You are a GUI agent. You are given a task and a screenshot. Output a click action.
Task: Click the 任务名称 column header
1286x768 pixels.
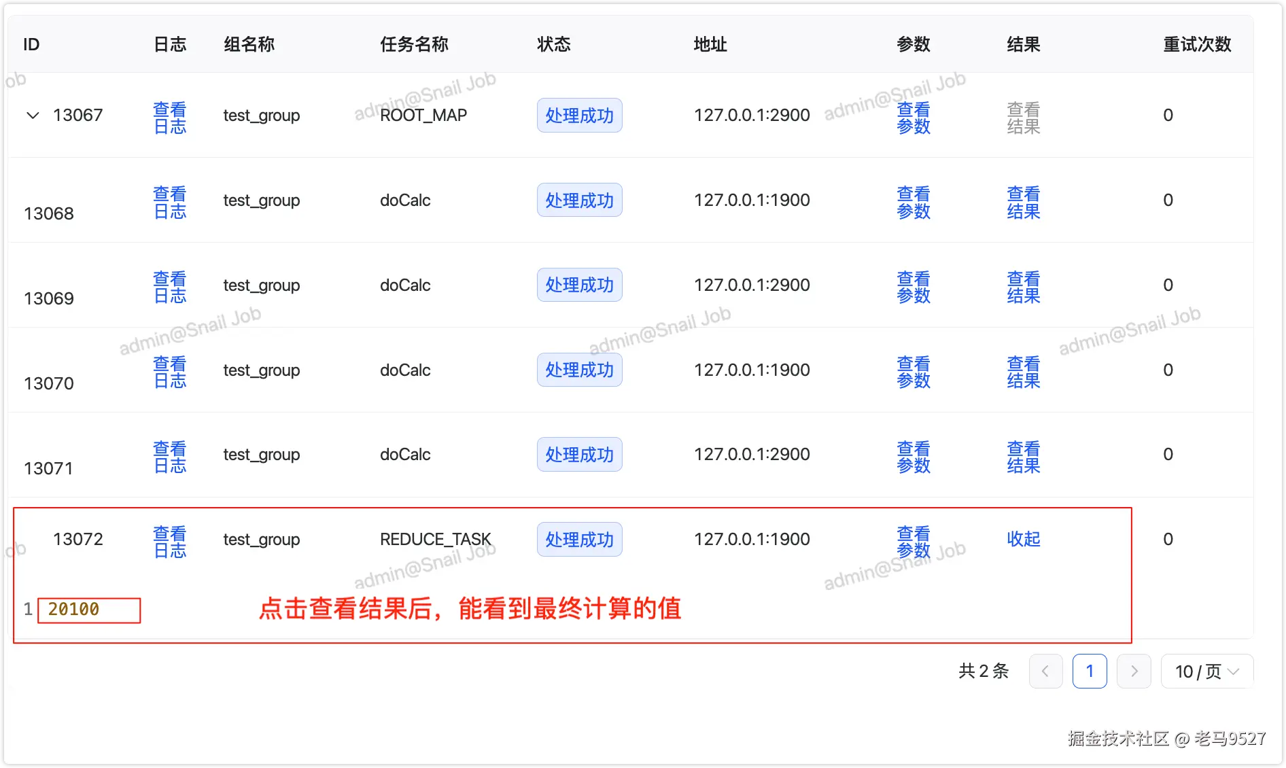coord(414,45)
